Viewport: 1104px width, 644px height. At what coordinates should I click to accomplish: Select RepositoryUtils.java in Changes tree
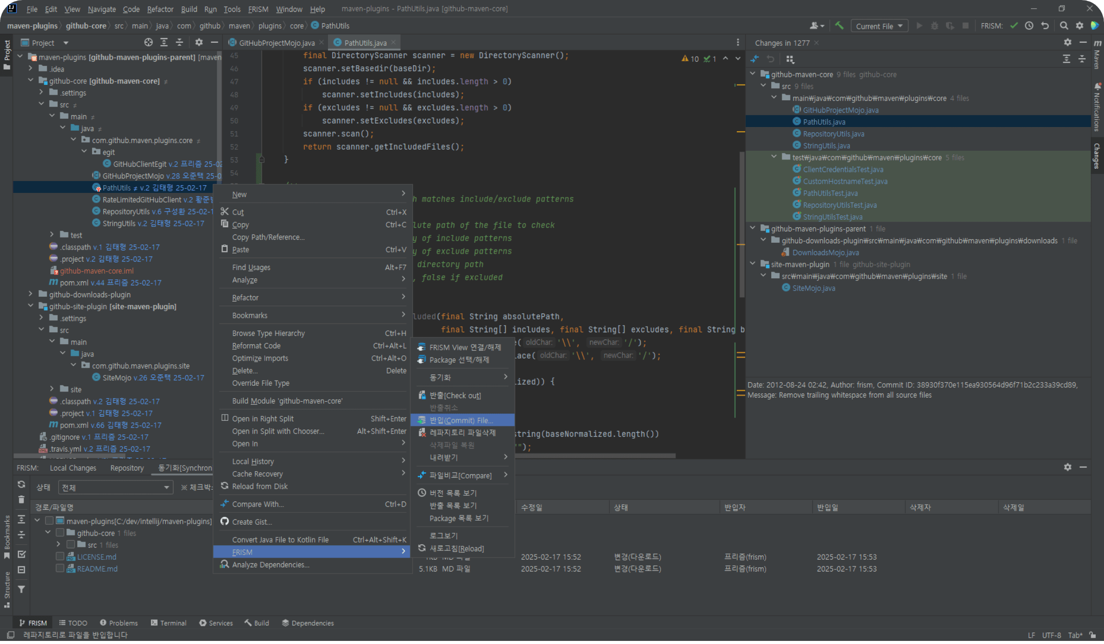[833, 133]
